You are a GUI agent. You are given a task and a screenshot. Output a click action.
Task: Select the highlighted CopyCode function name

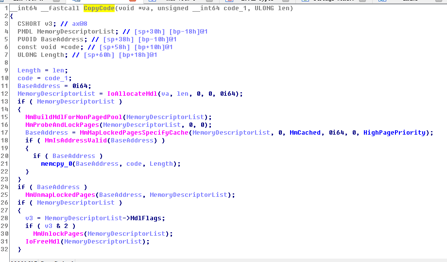click(x=99, y=8)
